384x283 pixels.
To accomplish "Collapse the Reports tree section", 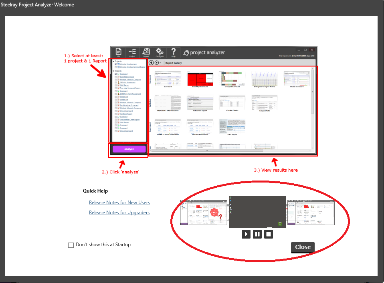I will pos(113,71).
